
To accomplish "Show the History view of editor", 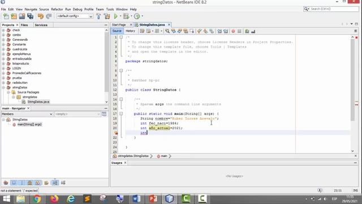I will (x=130, y=31).
